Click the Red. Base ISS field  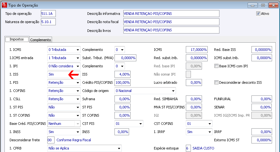tap(262, 50)
